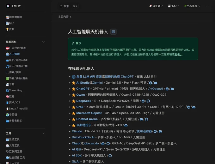215x164 pixels.
Task: Open 初学者指南 in sidebar
Action: (14, 17)
